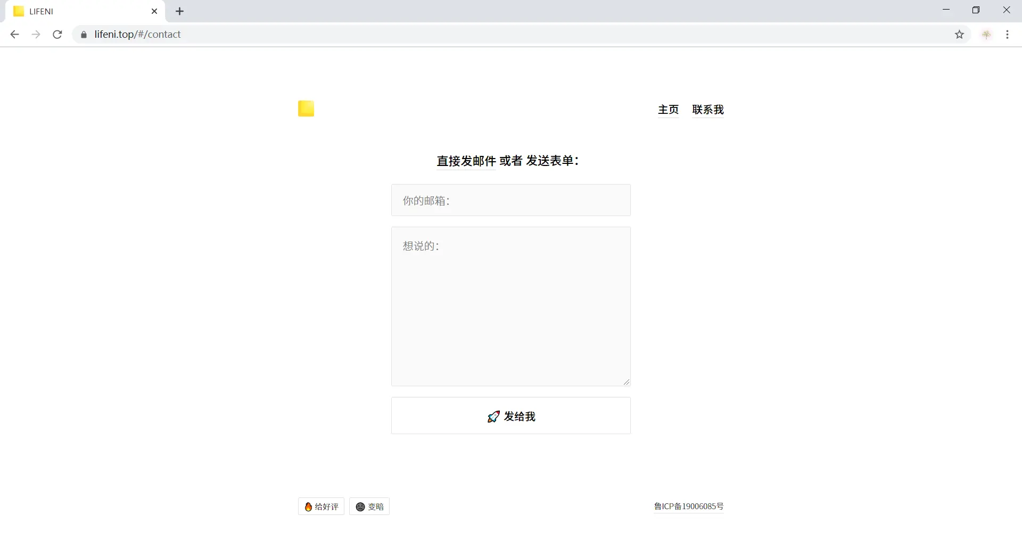Click the dark face icon next to 变暗
Image resolution: width=1022 pixels, height=548 pixels.
coord(360,506)
